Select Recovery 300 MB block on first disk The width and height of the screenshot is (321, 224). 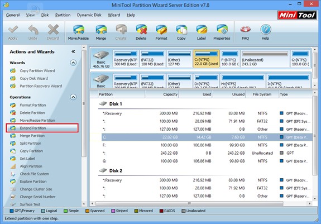click(x=126, y=59)
